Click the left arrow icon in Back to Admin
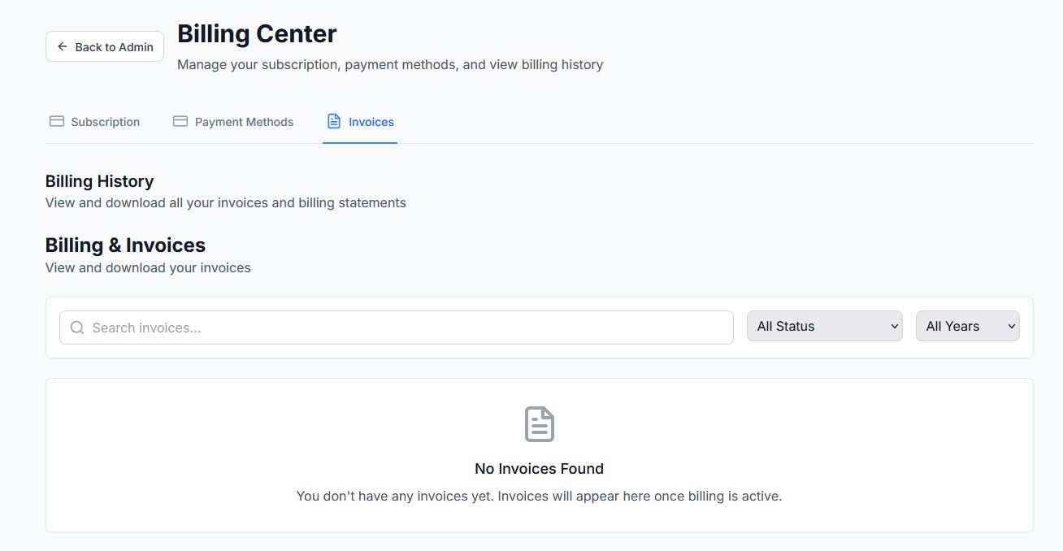Viewport: 1063px width, 551px height. point(63,46)
